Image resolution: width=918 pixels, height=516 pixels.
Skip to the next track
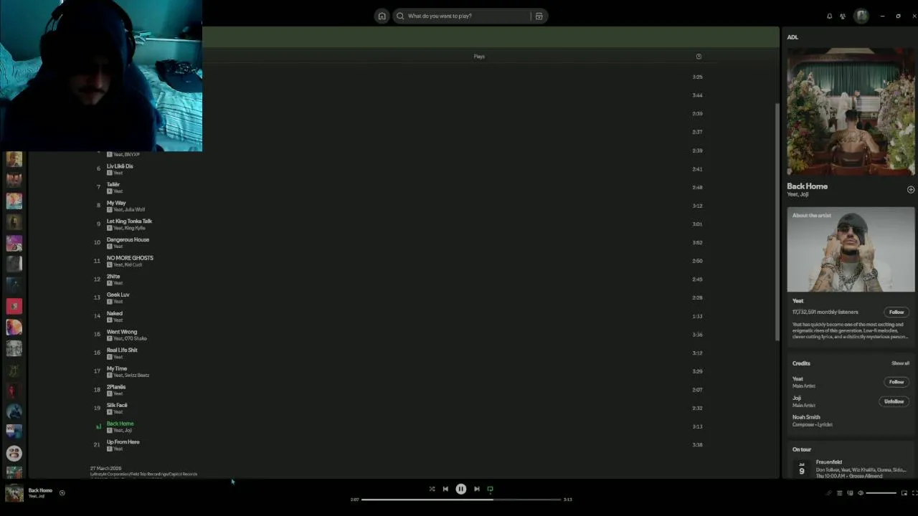(x=476, y=489)
